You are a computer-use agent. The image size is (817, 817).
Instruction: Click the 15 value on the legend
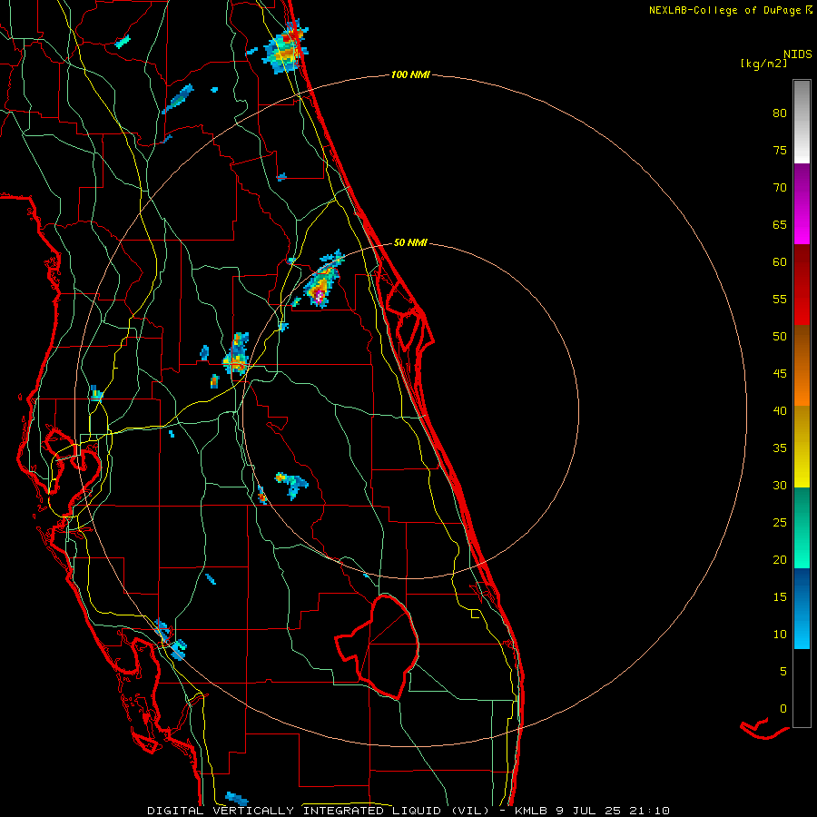coord(780,596)
